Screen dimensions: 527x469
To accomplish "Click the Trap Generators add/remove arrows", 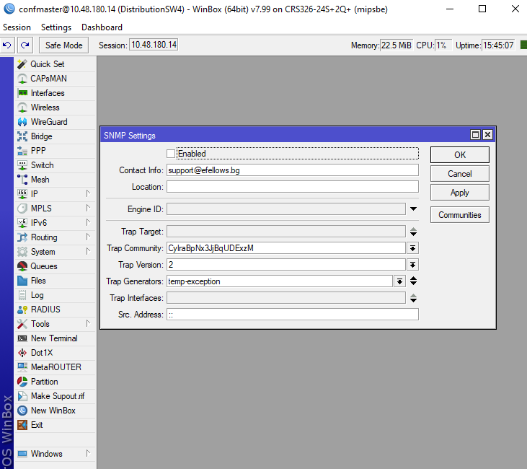I will 413,281.
